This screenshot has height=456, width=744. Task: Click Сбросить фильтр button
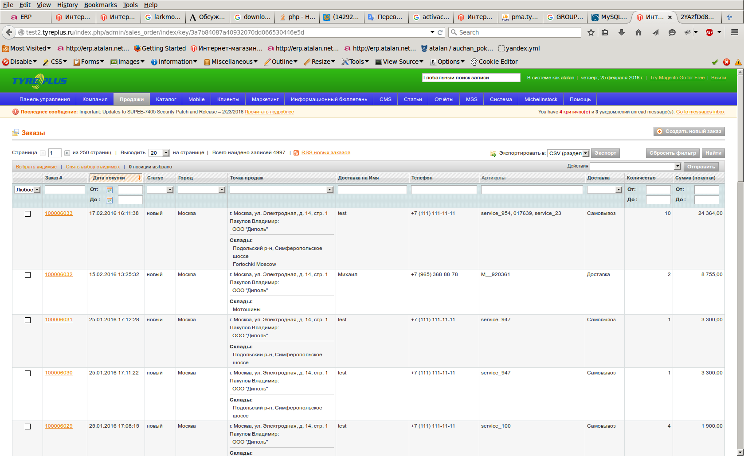[x=673, y=153]
